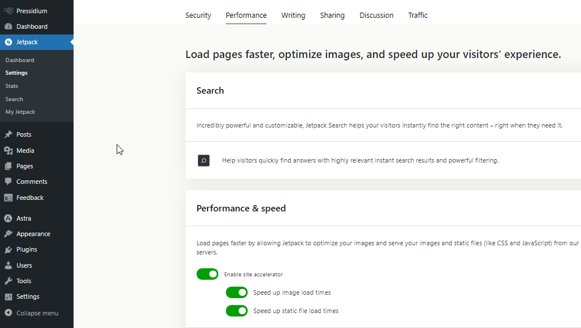Open Stats in Jetpack submenu

tap(11, 86)
